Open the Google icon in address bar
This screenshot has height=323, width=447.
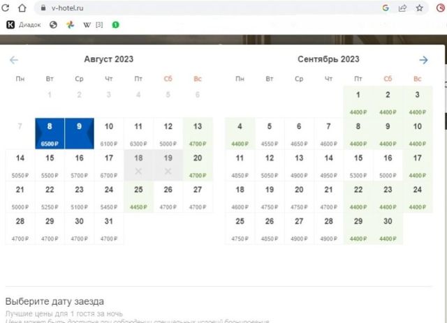[386, 8]
